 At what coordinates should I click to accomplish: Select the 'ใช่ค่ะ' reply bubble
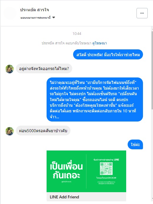[x=135, y=145]
